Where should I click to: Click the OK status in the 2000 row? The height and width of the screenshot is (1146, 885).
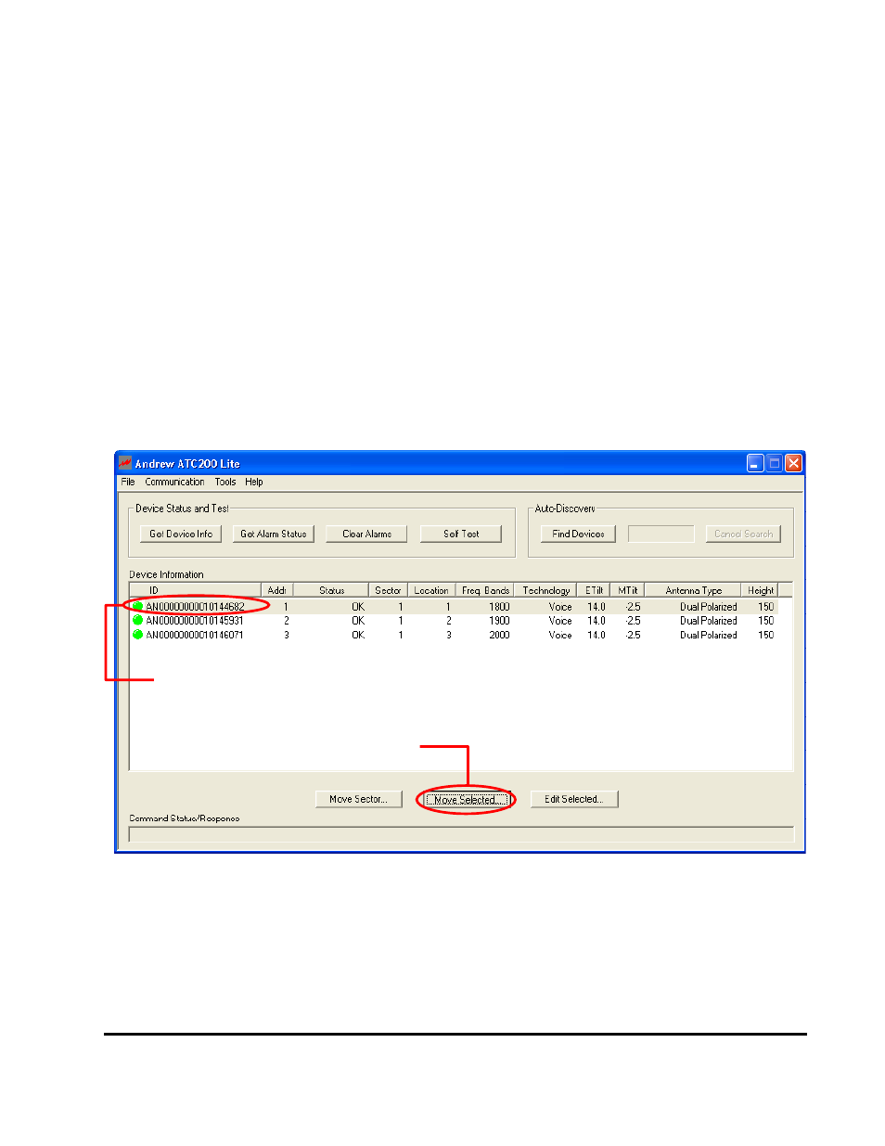click(x=358, y=635)
